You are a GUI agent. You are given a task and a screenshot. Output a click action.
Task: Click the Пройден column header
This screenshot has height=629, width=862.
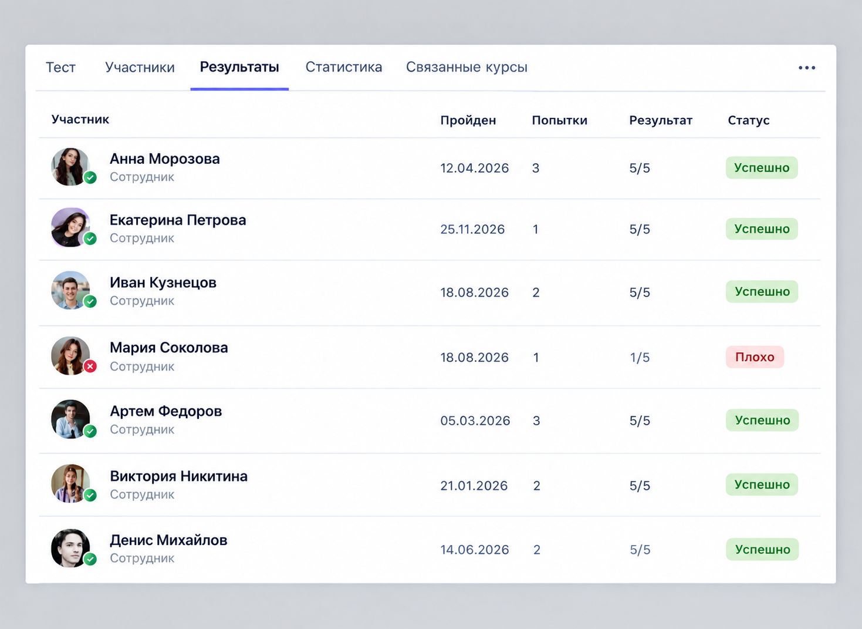coord(468,120)
